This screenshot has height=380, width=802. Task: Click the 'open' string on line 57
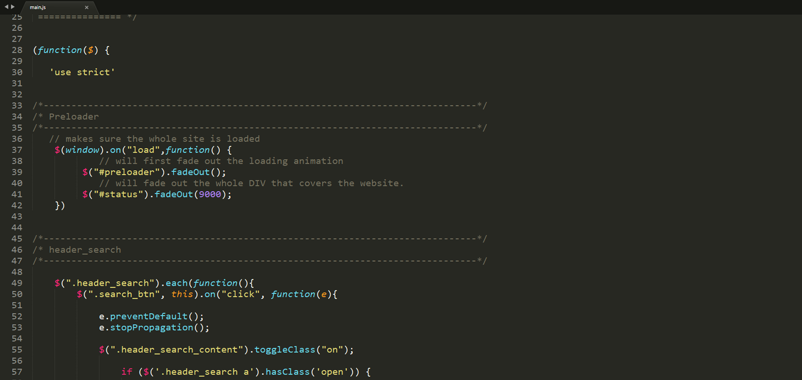[332, 372]
